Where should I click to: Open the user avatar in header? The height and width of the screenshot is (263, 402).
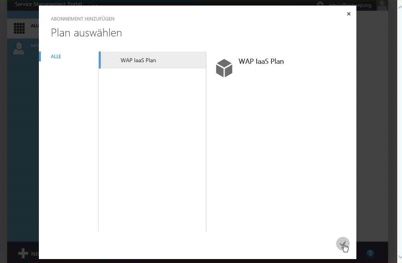click(382, 5)
